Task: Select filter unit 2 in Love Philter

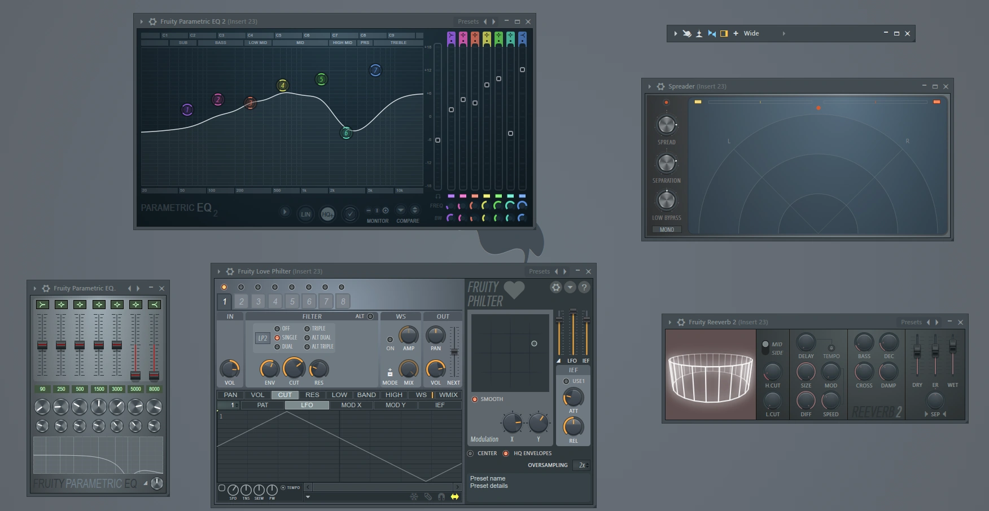Action: pos(242,301)
